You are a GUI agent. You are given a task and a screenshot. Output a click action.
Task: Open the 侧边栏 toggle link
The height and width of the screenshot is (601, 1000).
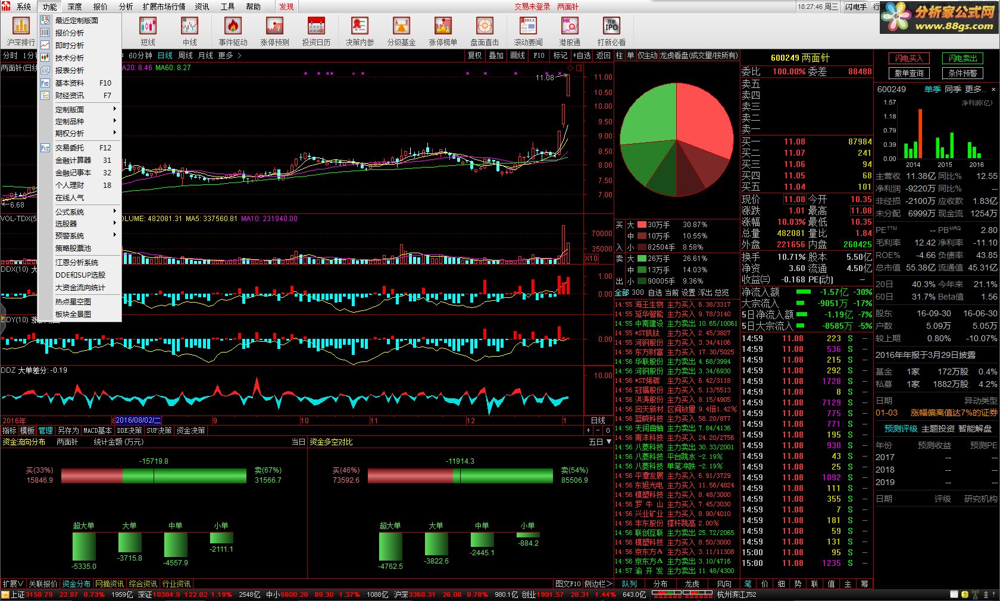[x=598, y=584]
